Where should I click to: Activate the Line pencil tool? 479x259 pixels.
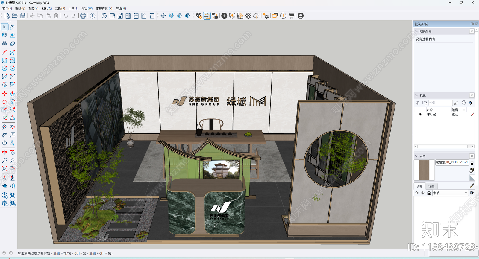tap(4, 52)
